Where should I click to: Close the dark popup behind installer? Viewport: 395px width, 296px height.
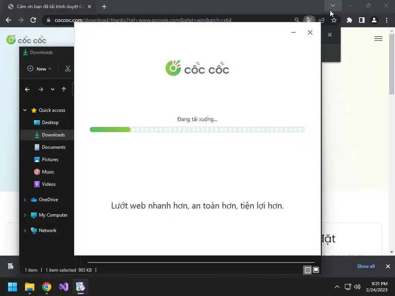tap(330, 35)
